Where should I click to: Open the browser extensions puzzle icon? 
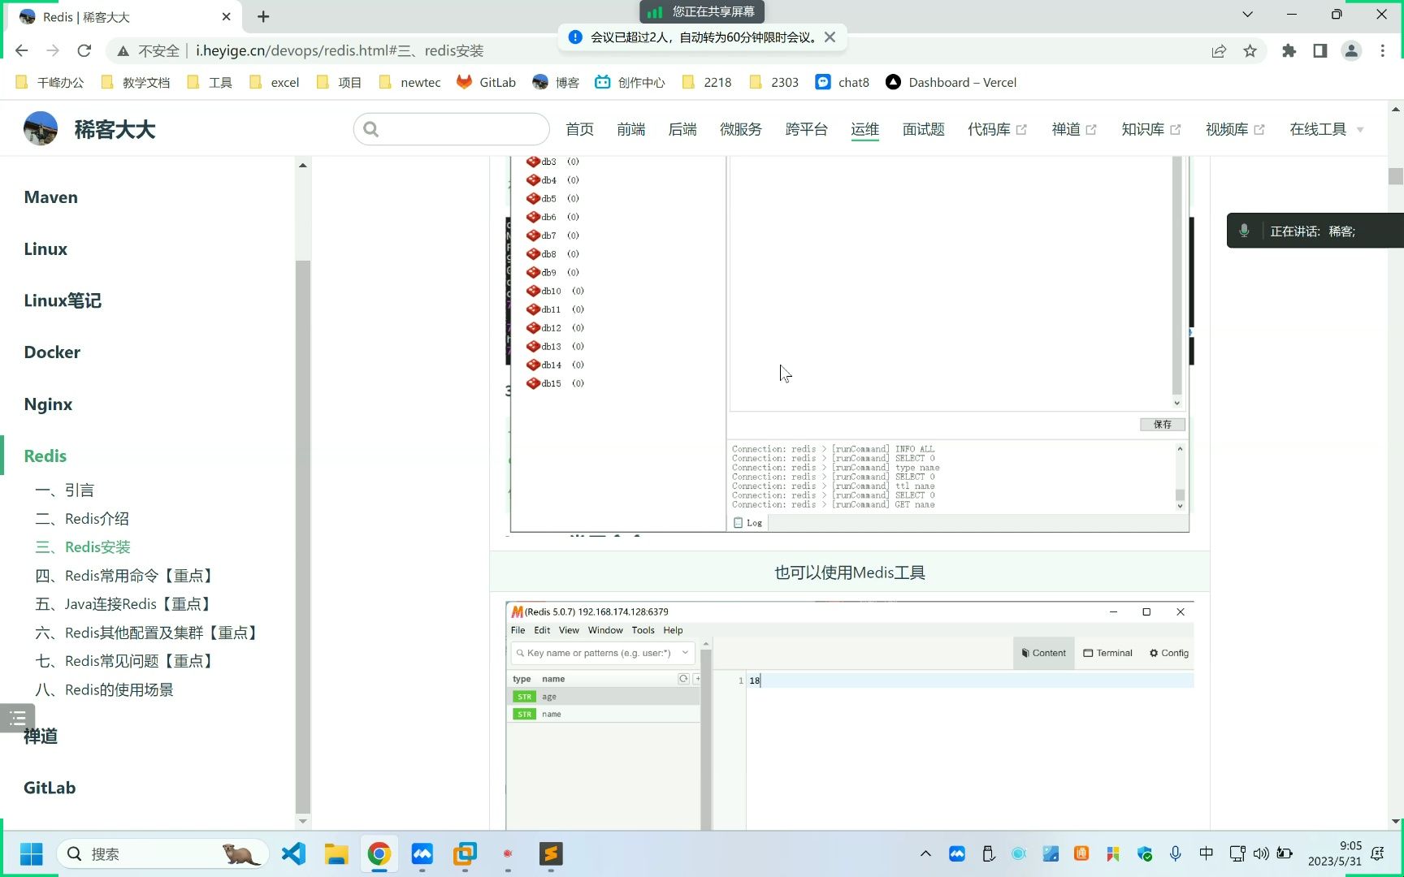point(1289,51)
